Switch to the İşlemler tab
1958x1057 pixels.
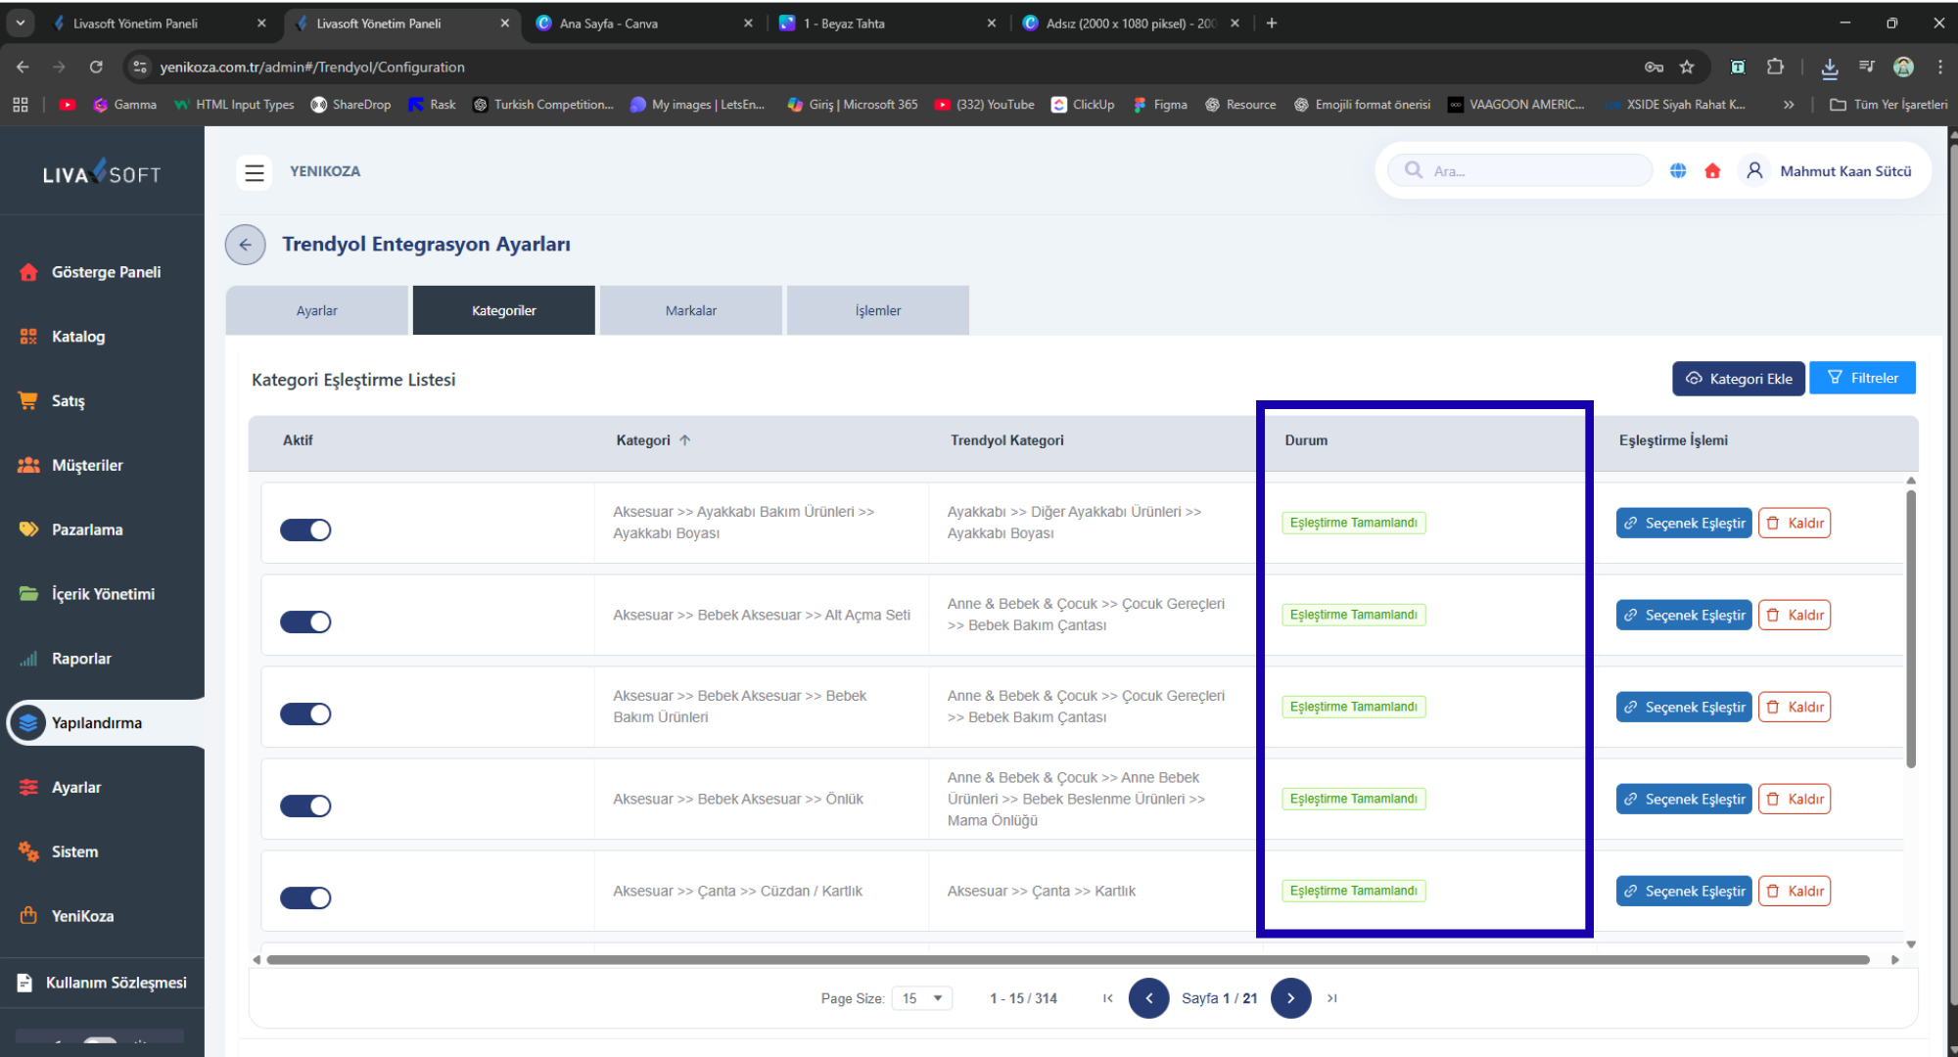pos(877,310)
